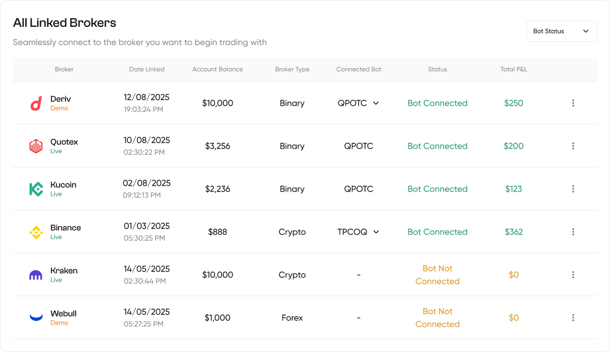Viewport: 610px width, 352px height.
Task: Click the Webull broker logo
Action: click(x=36, y=317)
